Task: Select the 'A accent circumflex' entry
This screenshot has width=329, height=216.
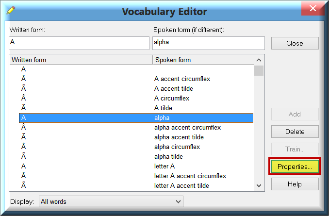Action: [136, 79]
